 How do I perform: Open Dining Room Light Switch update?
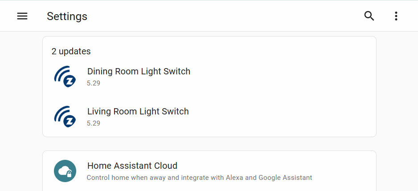[139, 71]
